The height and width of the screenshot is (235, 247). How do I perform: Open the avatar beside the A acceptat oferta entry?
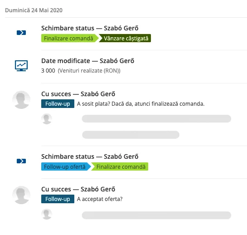pyautogui.click(x=21, y=195)
